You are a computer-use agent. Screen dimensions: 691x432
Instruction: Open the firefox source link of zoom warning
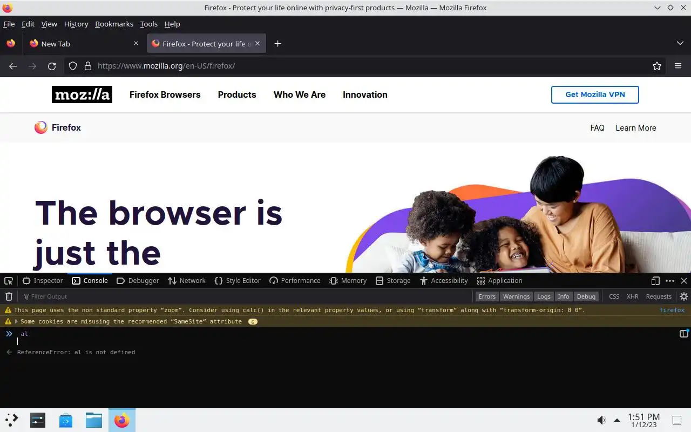coord(672,310)
